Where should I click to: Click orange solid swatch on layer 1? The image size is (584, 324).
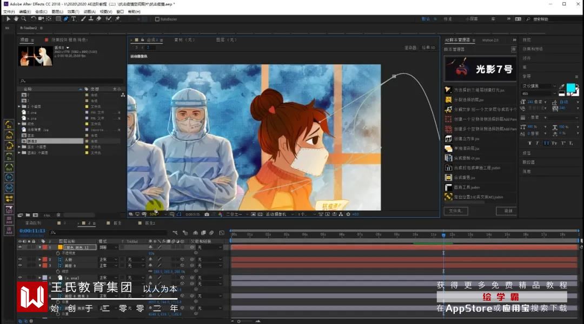coord(60,247)
